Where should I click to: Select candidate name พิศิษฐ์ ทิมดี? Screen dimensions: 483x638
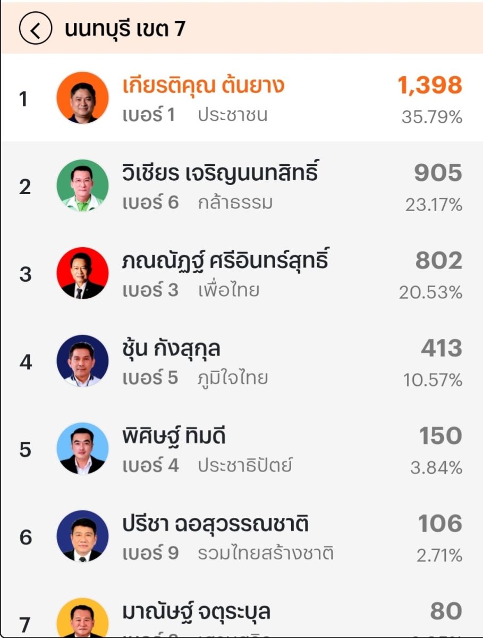[174, 436]
